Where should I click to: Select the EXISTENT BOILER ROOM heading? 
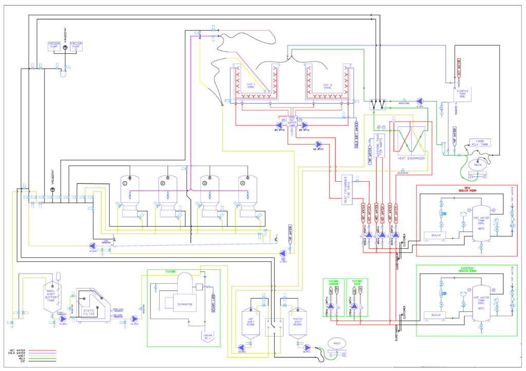(467, 269)
